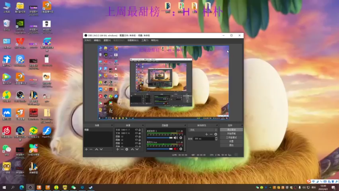Open the 360 Security Guard desktop icon
Image resolution: width=339 pixels, height=191 pixels.
click(33, 132)
